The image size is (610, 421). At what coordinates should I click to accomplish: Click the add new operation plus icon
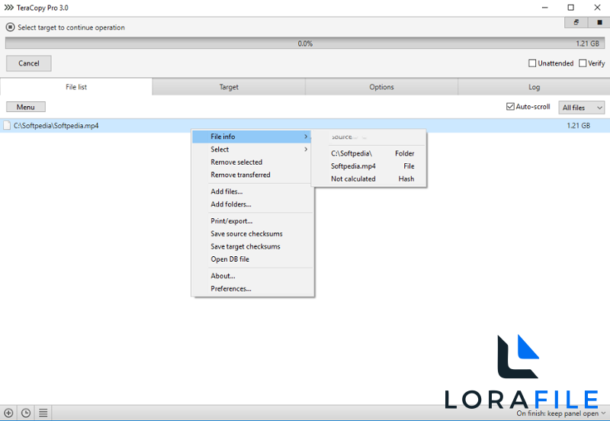tap(8, 413)
